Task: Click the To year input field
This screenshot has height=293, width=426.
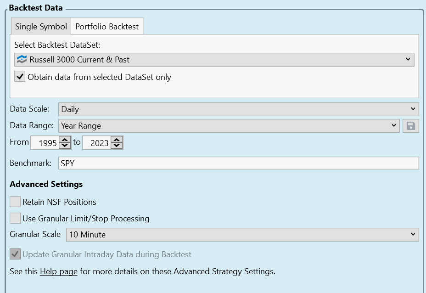Action: tap(97, 143)
